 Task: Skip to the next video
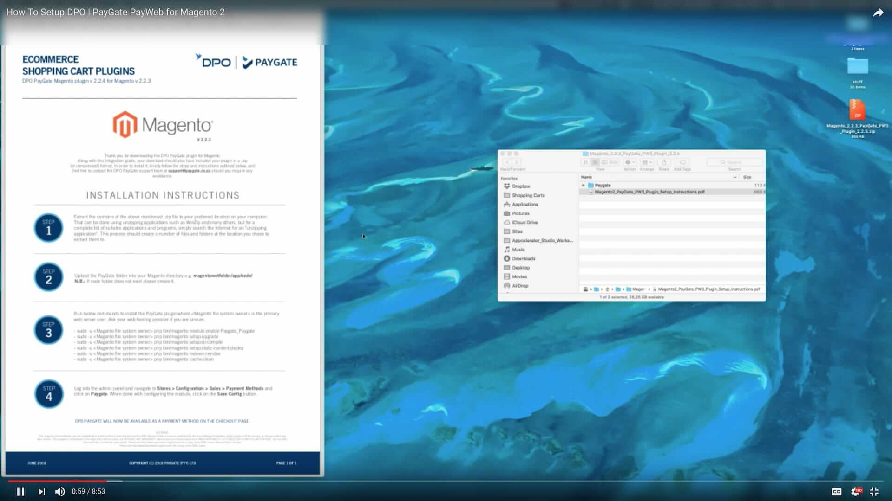pyautogui.click(x=41, y=491)
